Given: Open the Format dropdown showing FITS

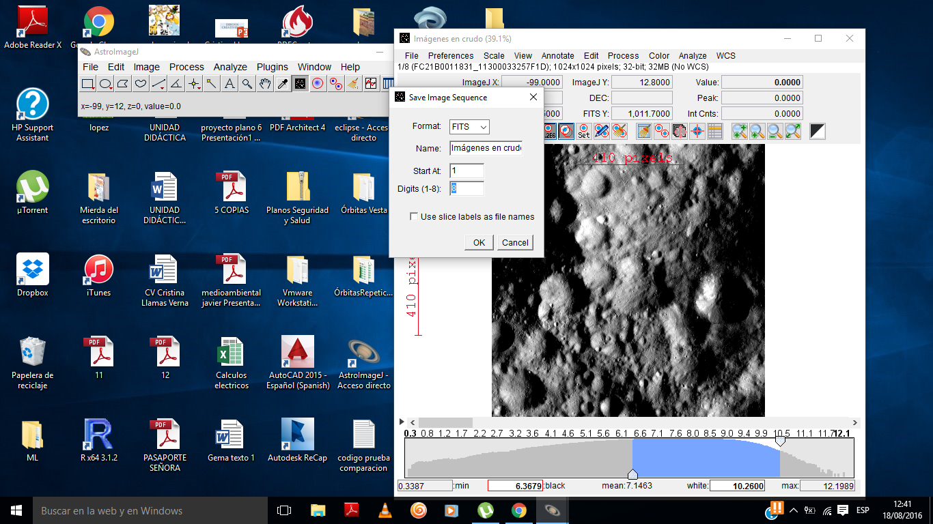Looking at the screenshot, I should point(469,127).
